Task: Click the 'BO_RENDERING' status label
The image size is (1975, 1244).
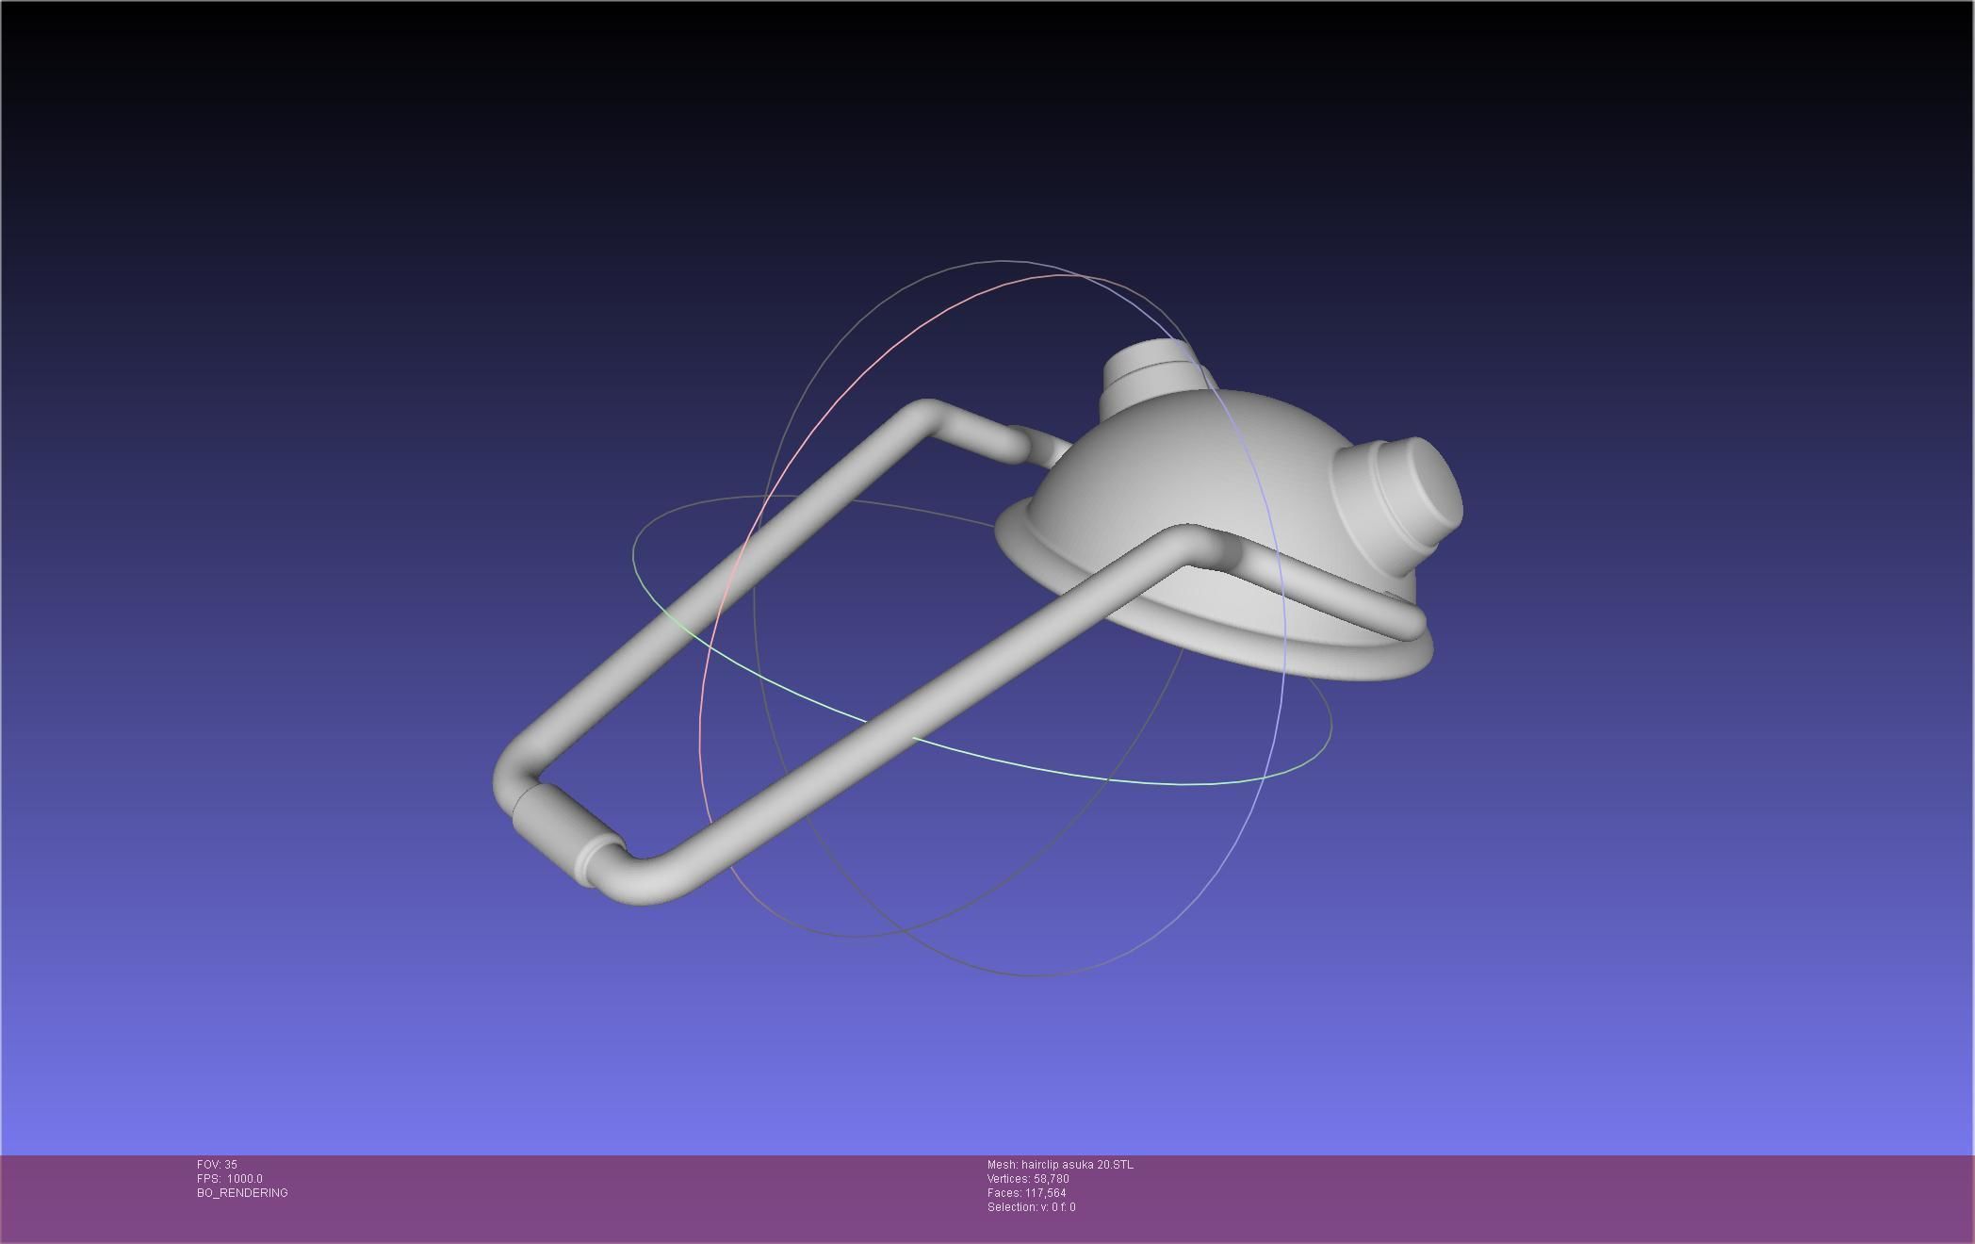Action: [x=242, y=1193]
